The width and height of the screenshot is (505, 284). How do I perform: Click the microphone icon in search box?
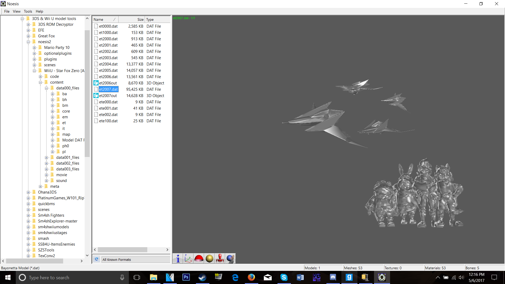[122, 277]
